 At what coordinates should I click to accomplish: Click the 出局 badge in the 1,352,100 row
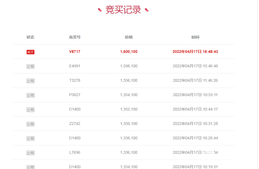(x=30, y=110)
